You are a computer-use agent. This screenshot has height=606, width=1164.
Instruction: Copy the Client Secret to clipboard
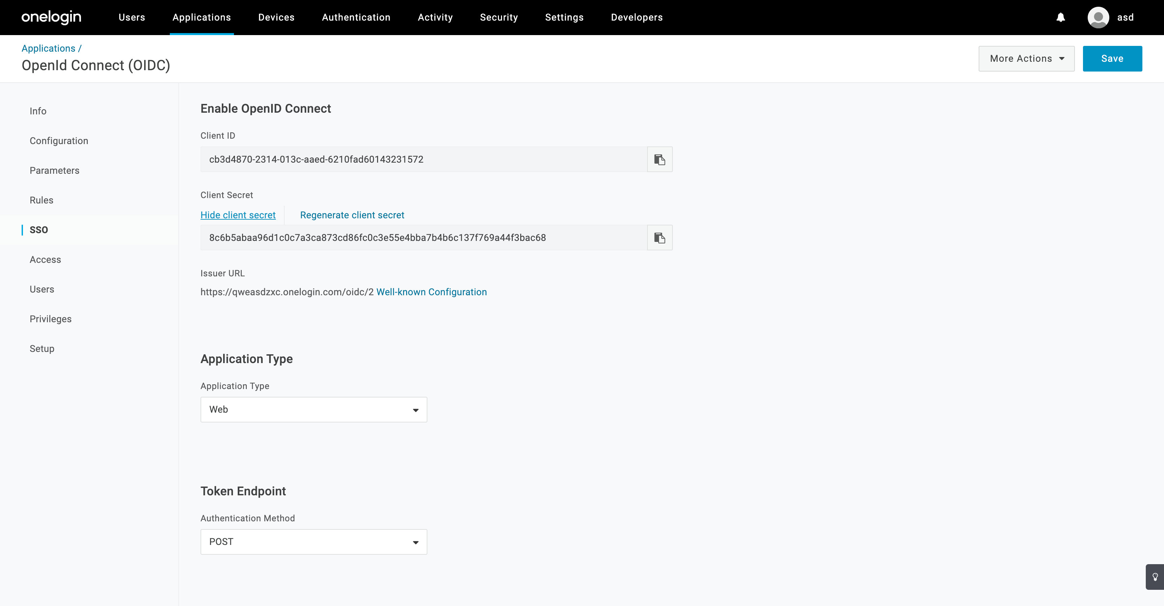point(659,238)
